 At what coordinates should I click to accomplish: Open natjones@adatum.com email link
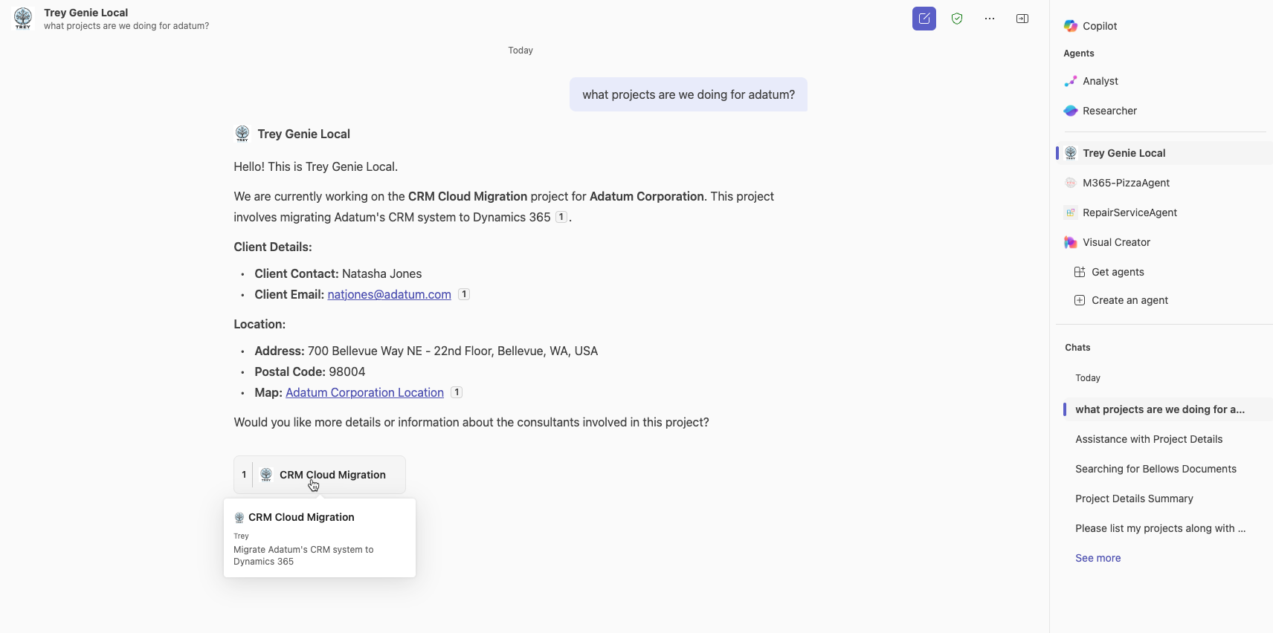click(389, 294)
